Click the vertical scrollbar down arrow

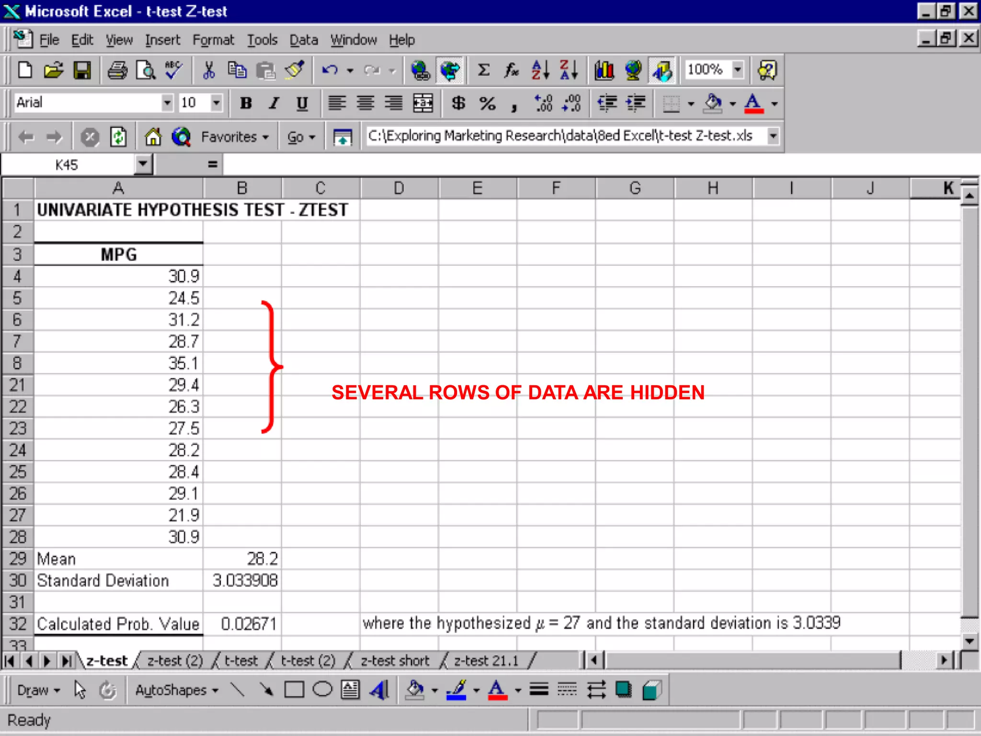970,641
